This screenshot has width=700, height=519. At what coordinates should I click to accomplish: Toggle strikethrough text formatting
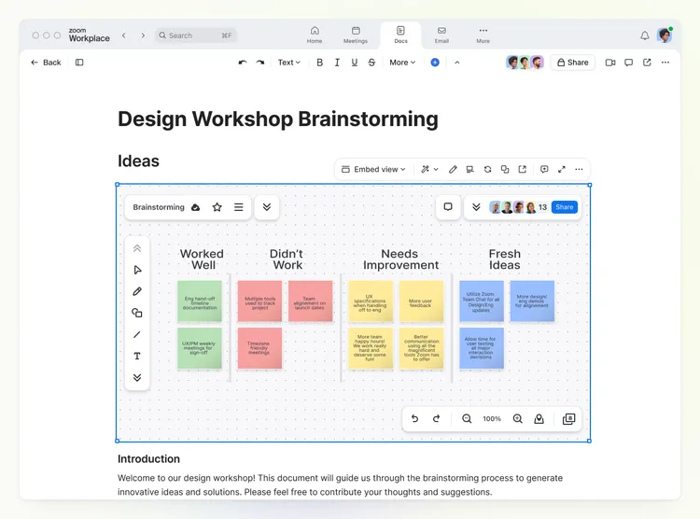click(x=371, y=63)
